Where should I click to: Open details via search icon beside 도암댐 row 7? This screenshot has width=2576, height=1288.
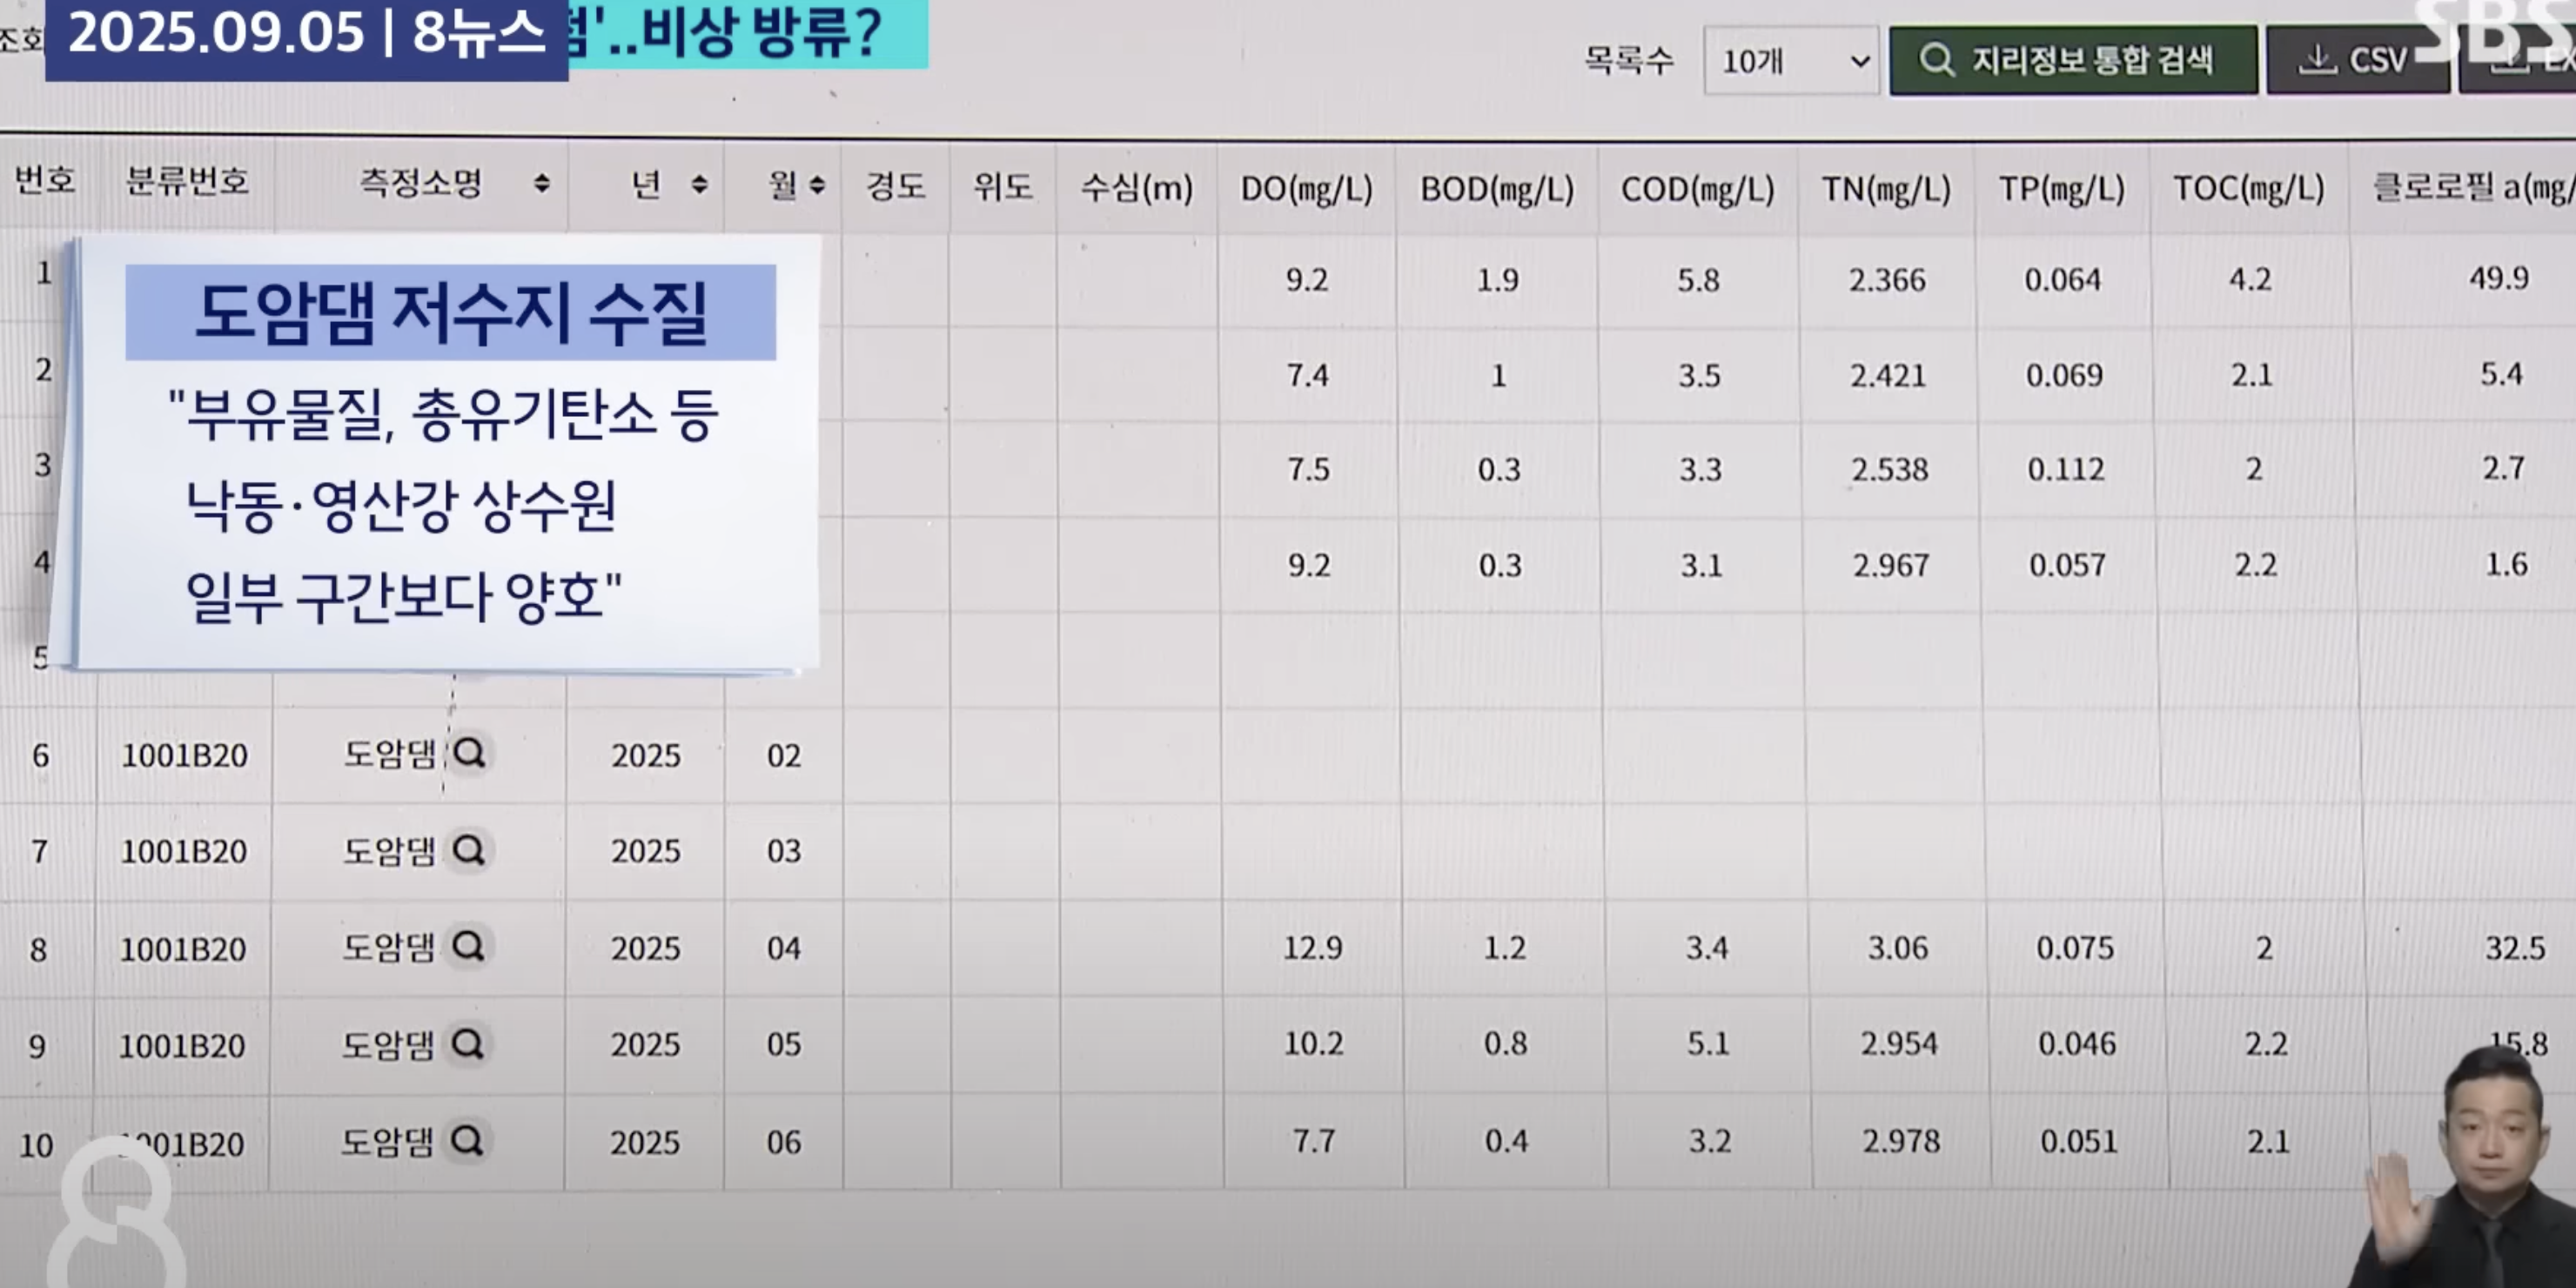(470, 851)
